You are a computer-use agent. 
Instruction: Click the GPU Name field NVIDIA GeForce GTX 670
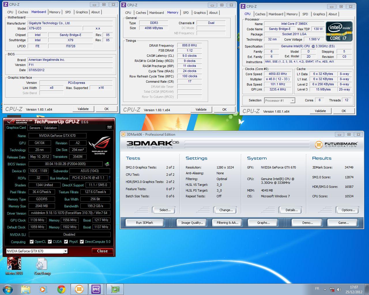[57, 136]
